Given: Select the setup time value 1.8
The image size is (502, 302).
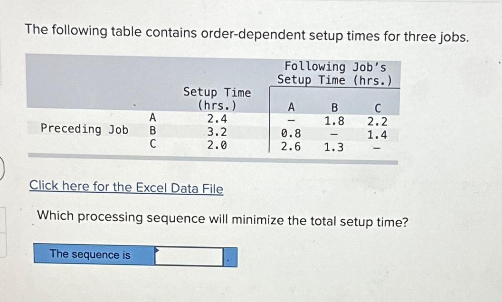Looking at the screenshot, I should click(334, 121).
